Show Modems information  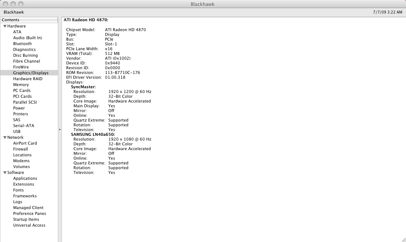(21, 161)
